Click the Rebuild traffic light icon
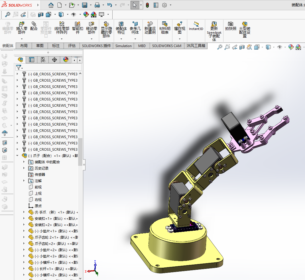Viewport: 305px width, 280px height. (147, 5)
